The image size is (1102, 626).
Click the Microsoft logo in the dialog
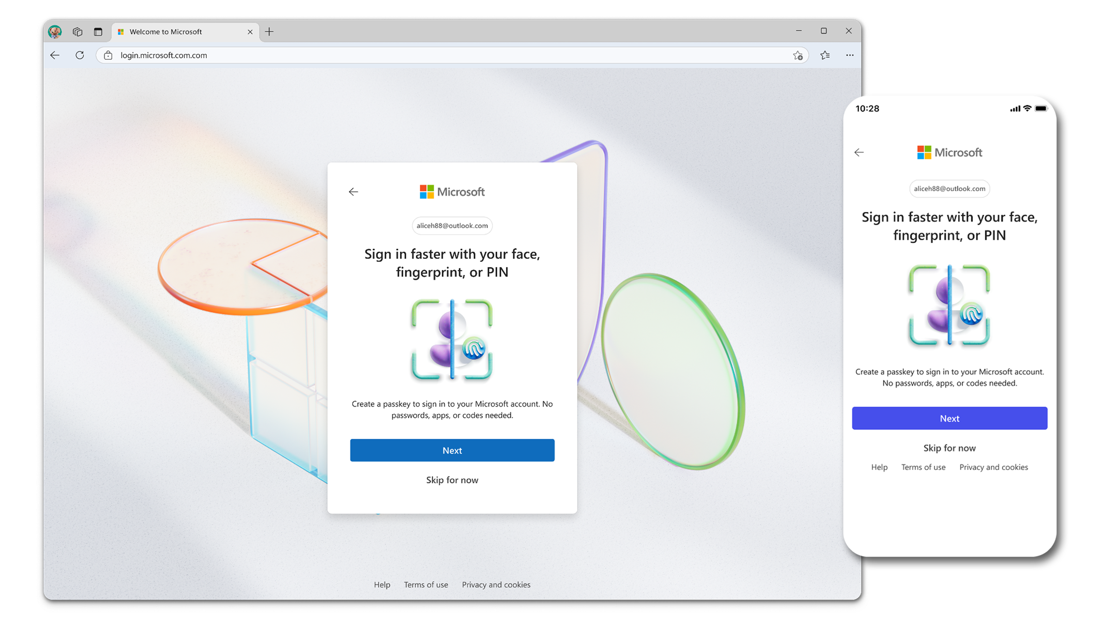point(451,192)
